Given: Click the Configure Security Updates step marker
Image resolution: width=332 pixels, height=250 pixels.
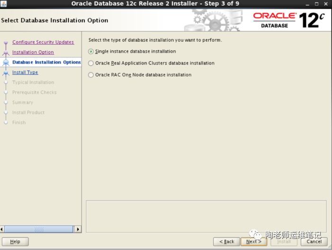Looking at the screenshot, I should pos(6,43).
